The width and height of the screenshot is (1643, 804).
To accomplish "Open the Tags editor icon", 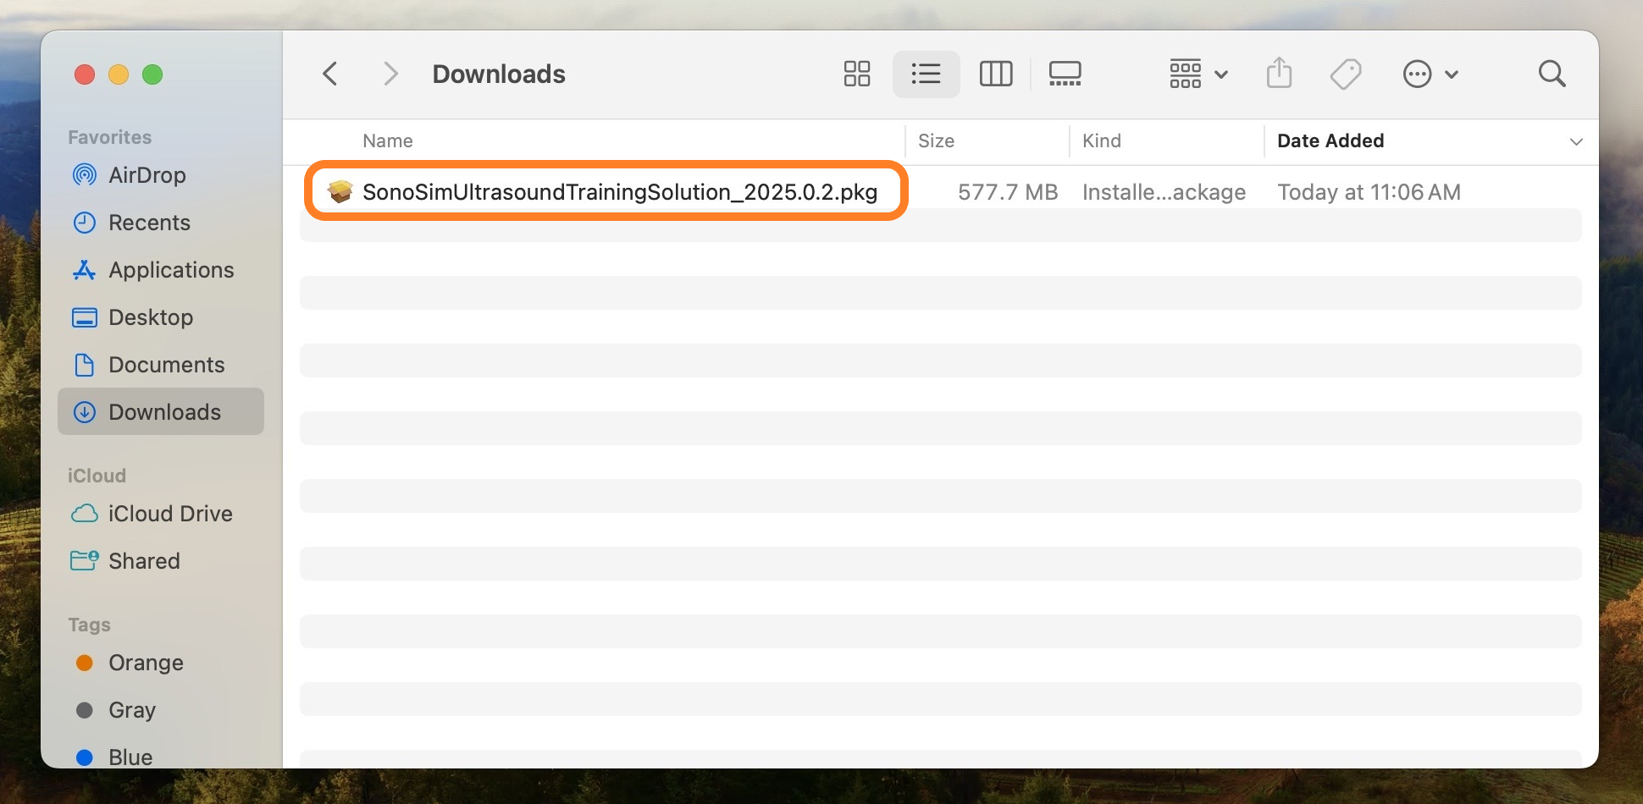I will (x=1345, y=74).
